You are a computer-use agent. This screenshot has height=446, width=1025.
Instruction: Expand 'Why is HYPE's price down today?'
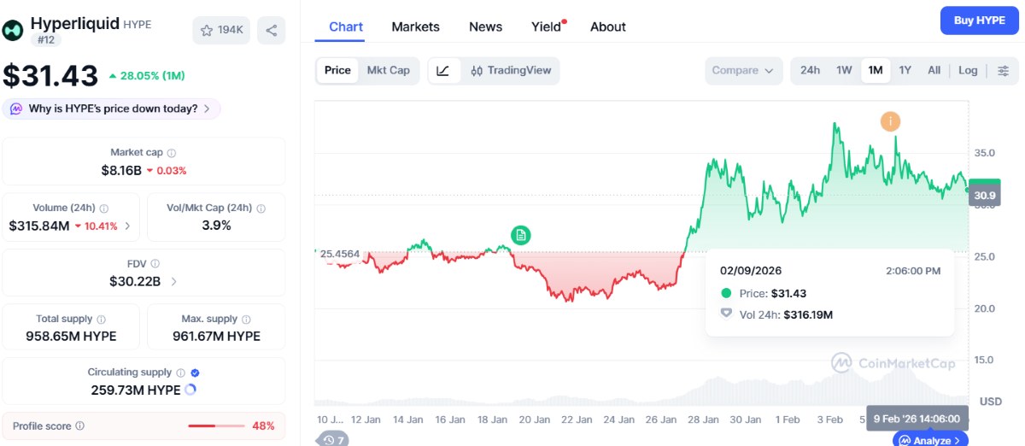(x=111, y=109)
